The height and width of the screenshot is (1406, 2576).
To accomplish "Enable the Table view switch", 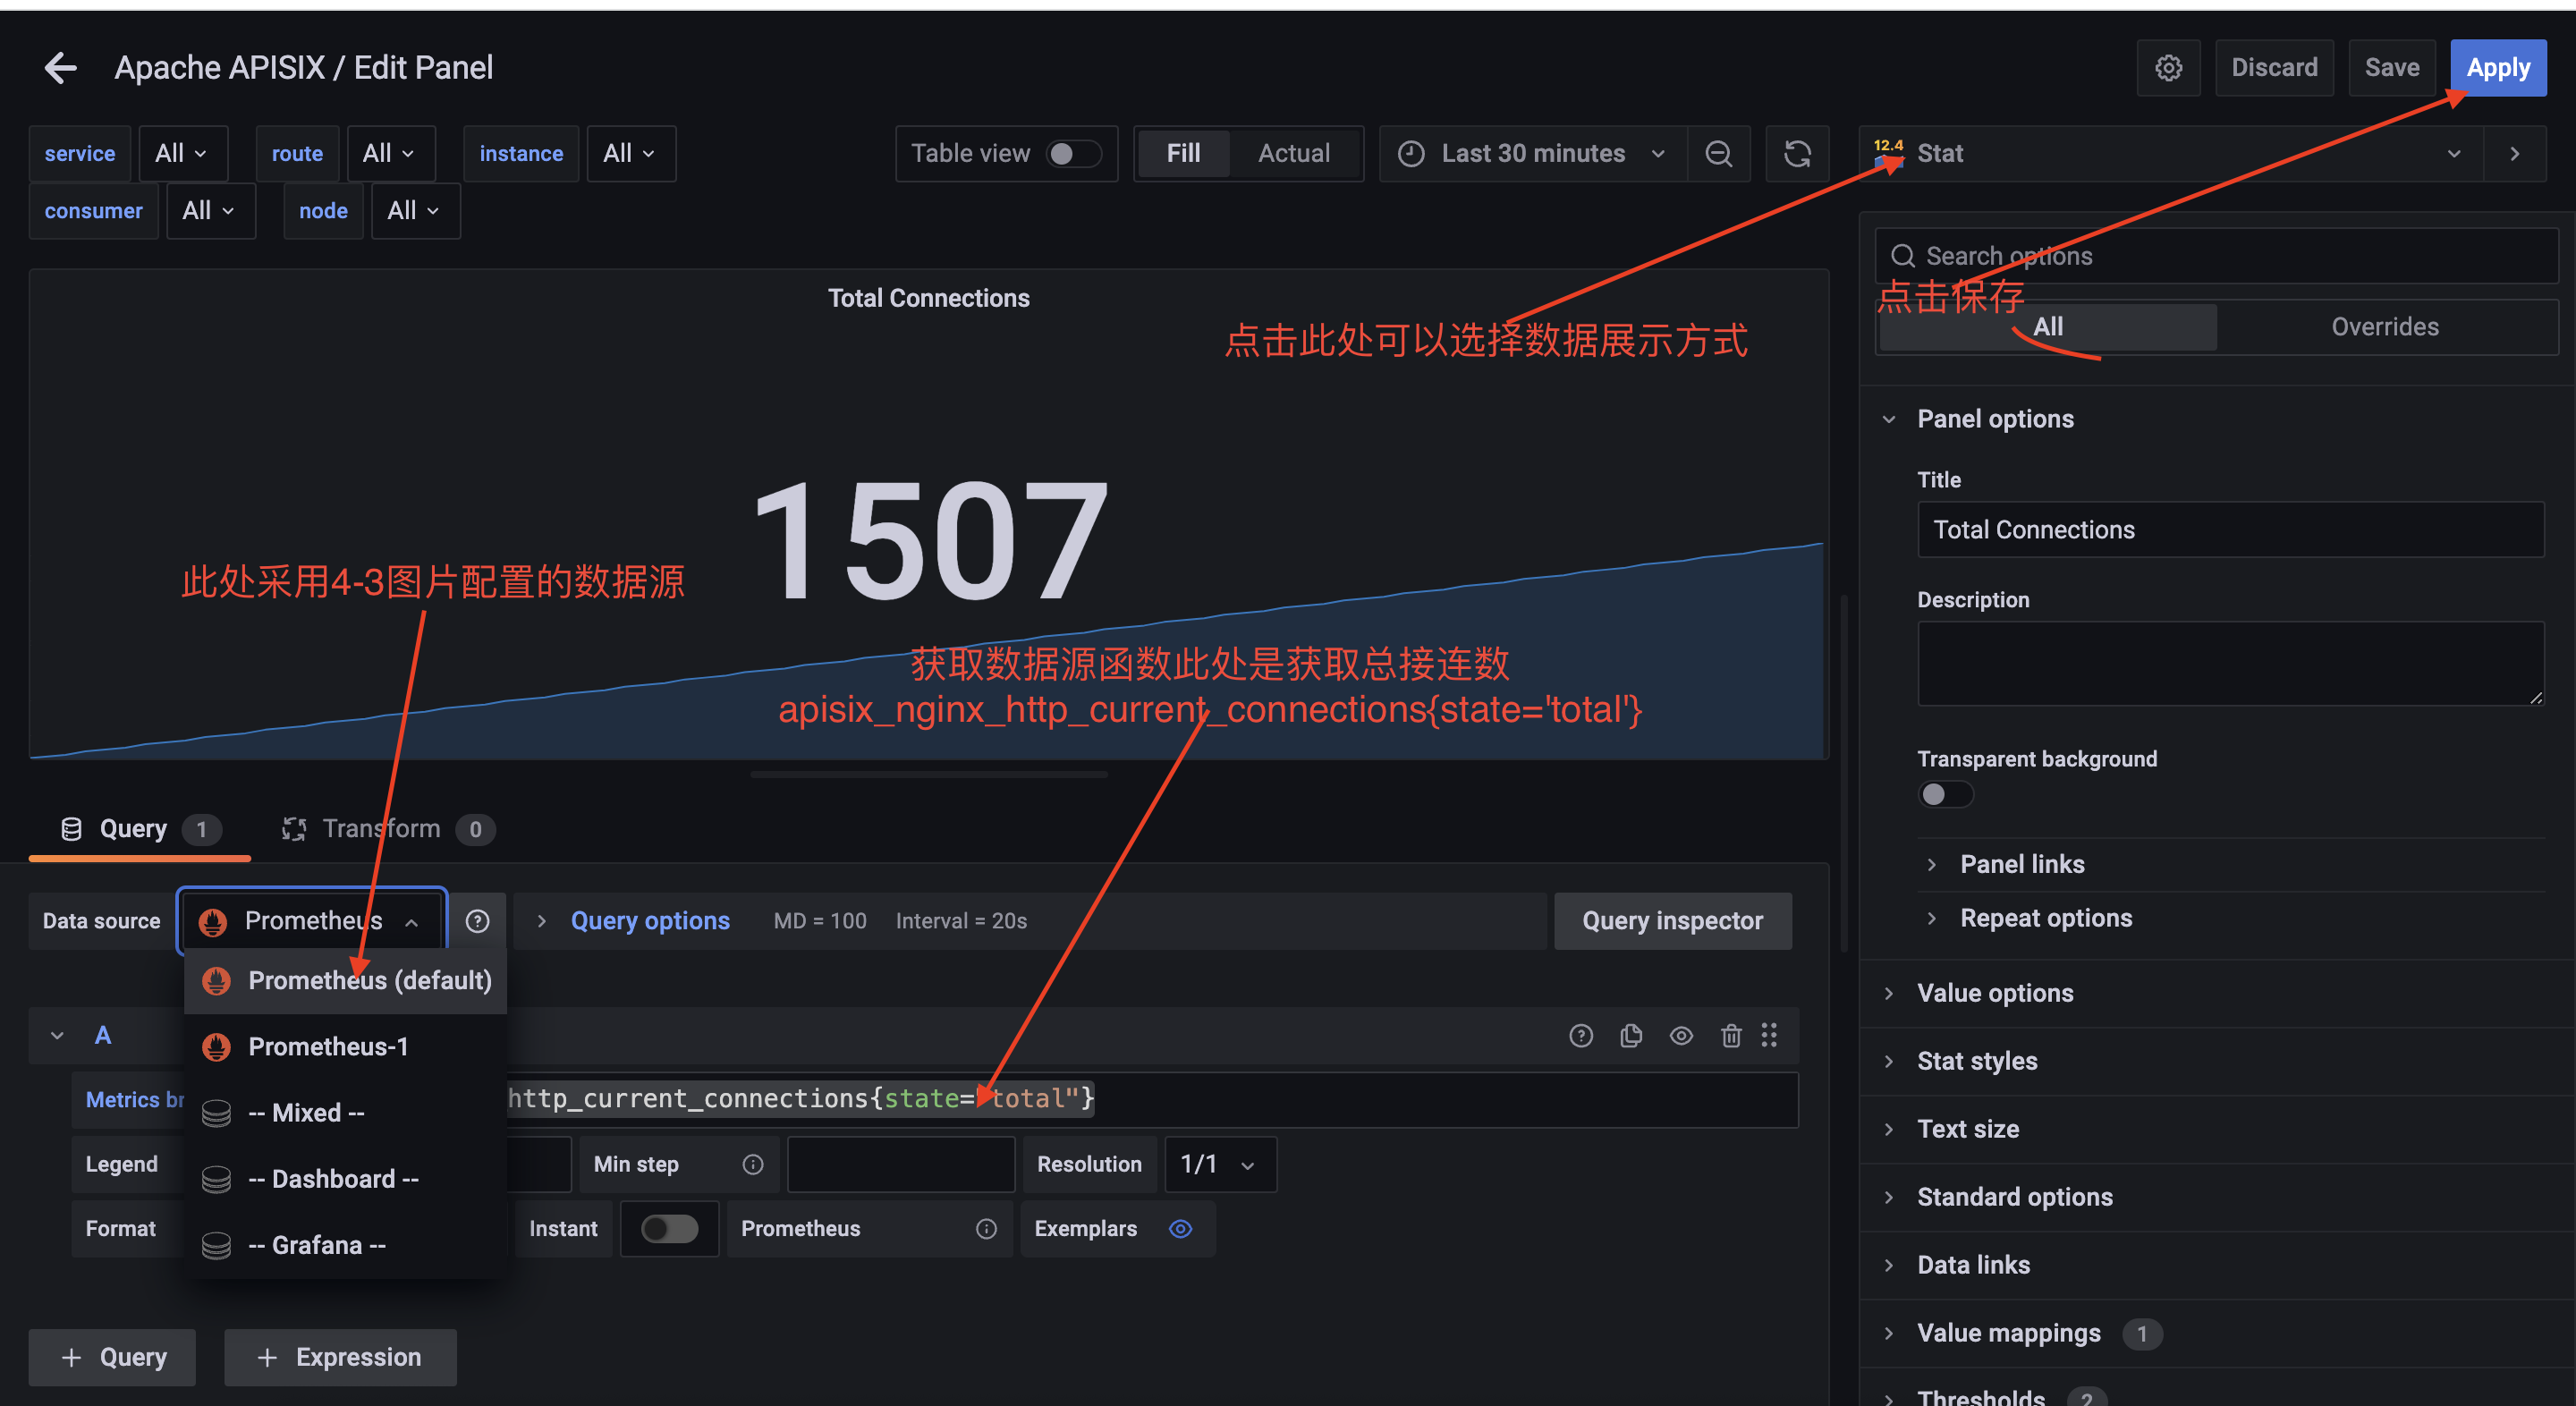I will (1073, 154).
